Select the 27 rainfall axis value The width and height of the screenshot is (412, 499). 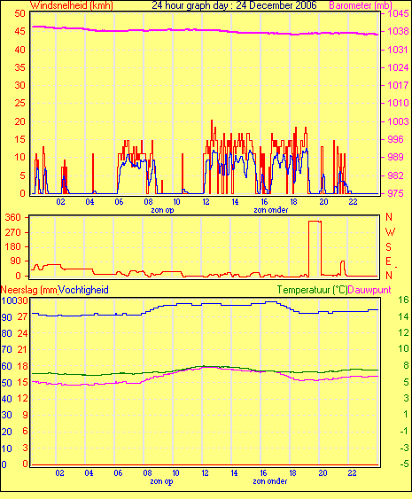coord(22,317)
